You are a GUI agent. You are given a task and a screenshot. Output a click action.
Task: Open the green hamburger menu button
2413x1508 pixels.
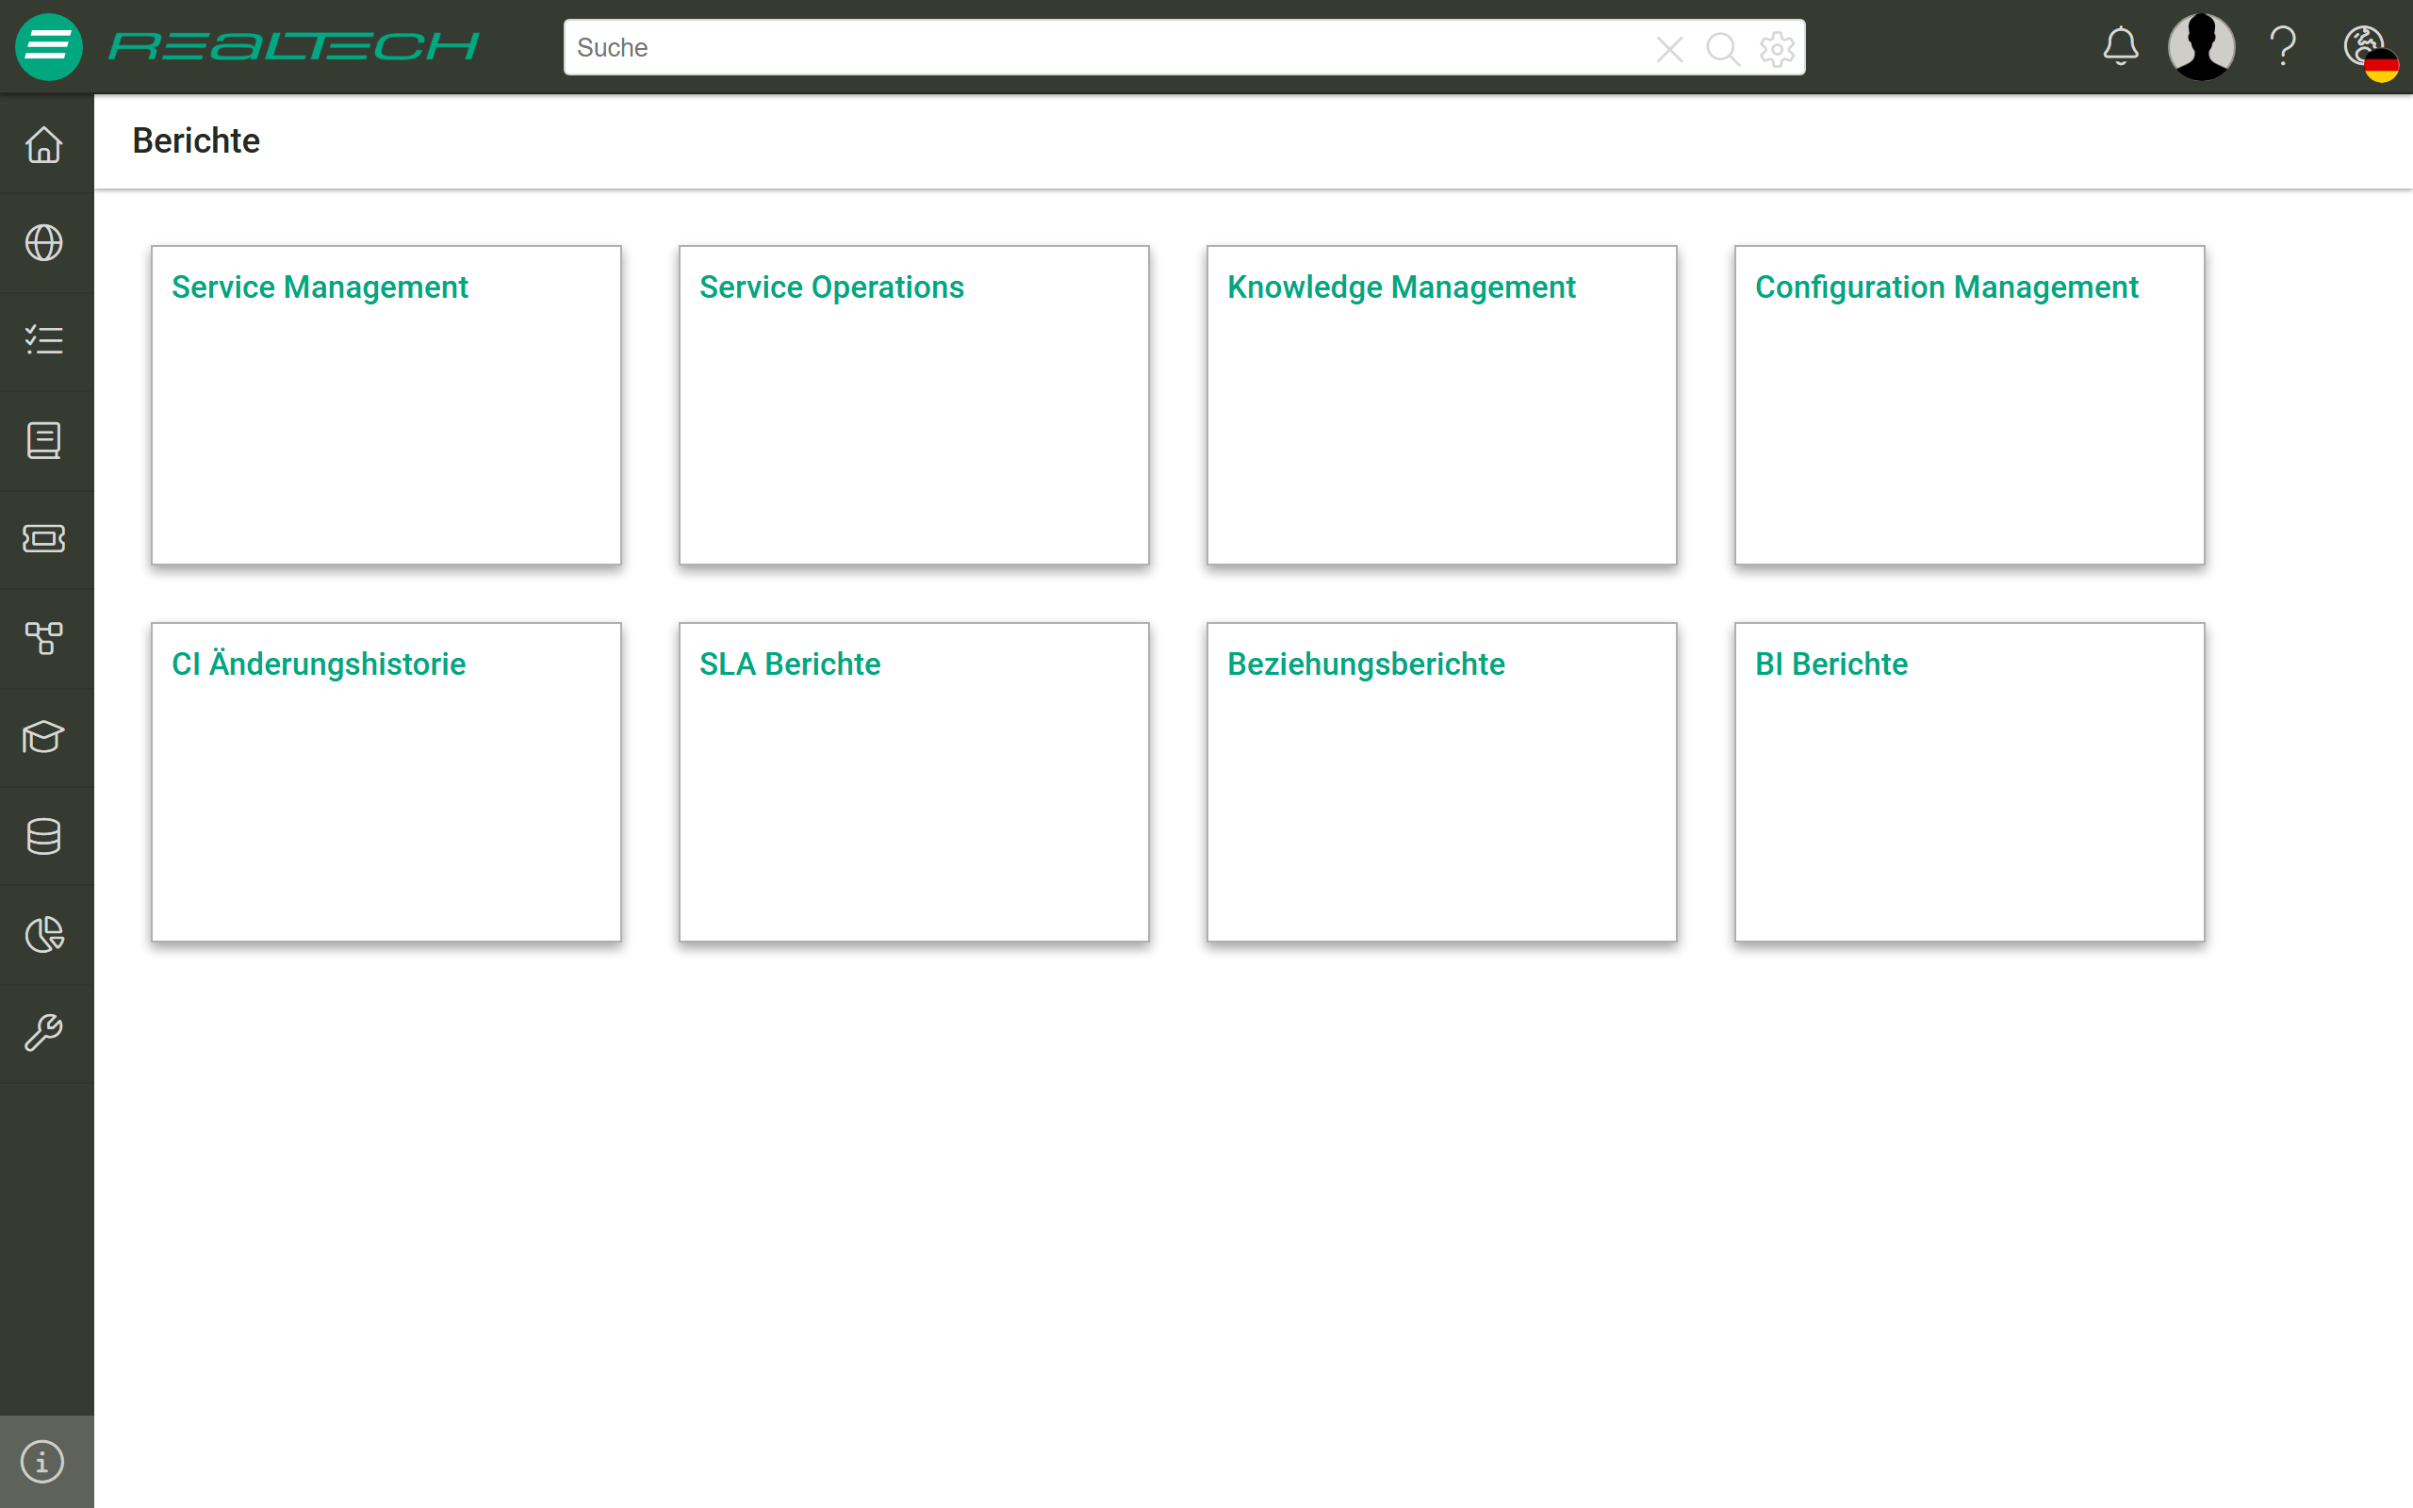48,47
